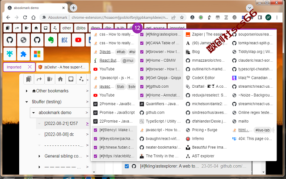Open a new browser tab with plus button
The width and height of the screenshot is (286, 179).
[x=73, y=8]
